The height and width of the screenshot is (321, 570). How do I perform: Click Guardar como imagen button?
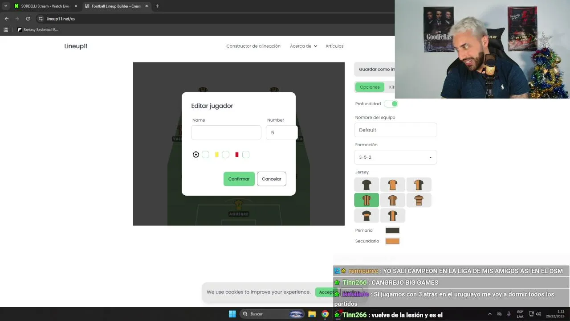pos(376,69)
